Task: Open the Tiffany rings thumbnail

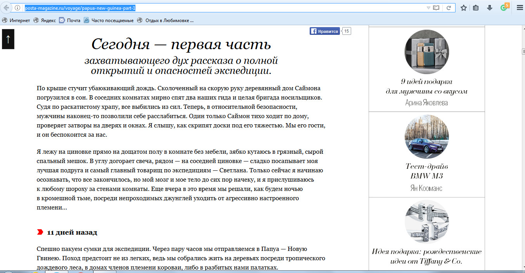Action: click(426, 222)
